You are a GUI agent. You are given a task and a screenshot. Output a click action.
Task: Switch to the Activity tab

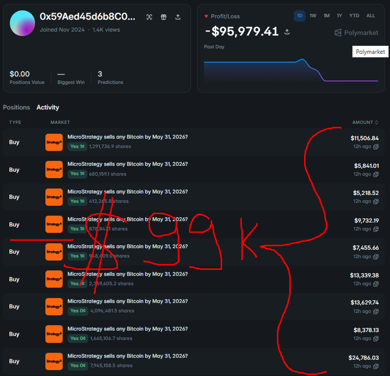tap(48, 107)
